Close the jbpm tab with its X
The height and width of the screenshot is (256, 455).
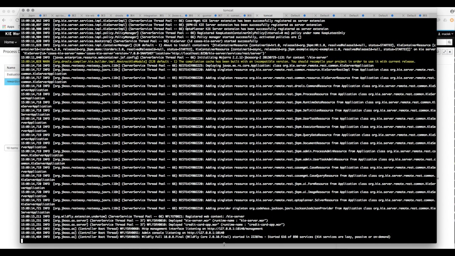[23, 16]
